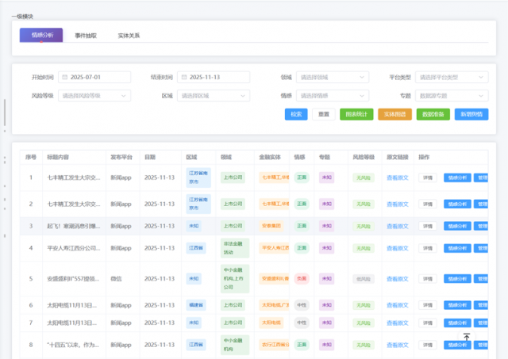Click the blue 检索 search button

coord(296,114)
